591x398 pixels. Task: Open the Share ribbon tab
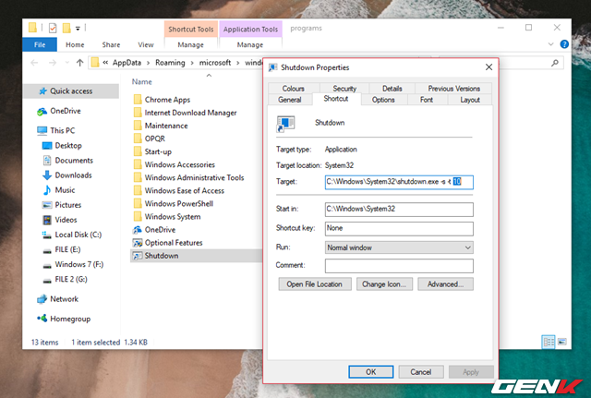(x=111, y=44)
